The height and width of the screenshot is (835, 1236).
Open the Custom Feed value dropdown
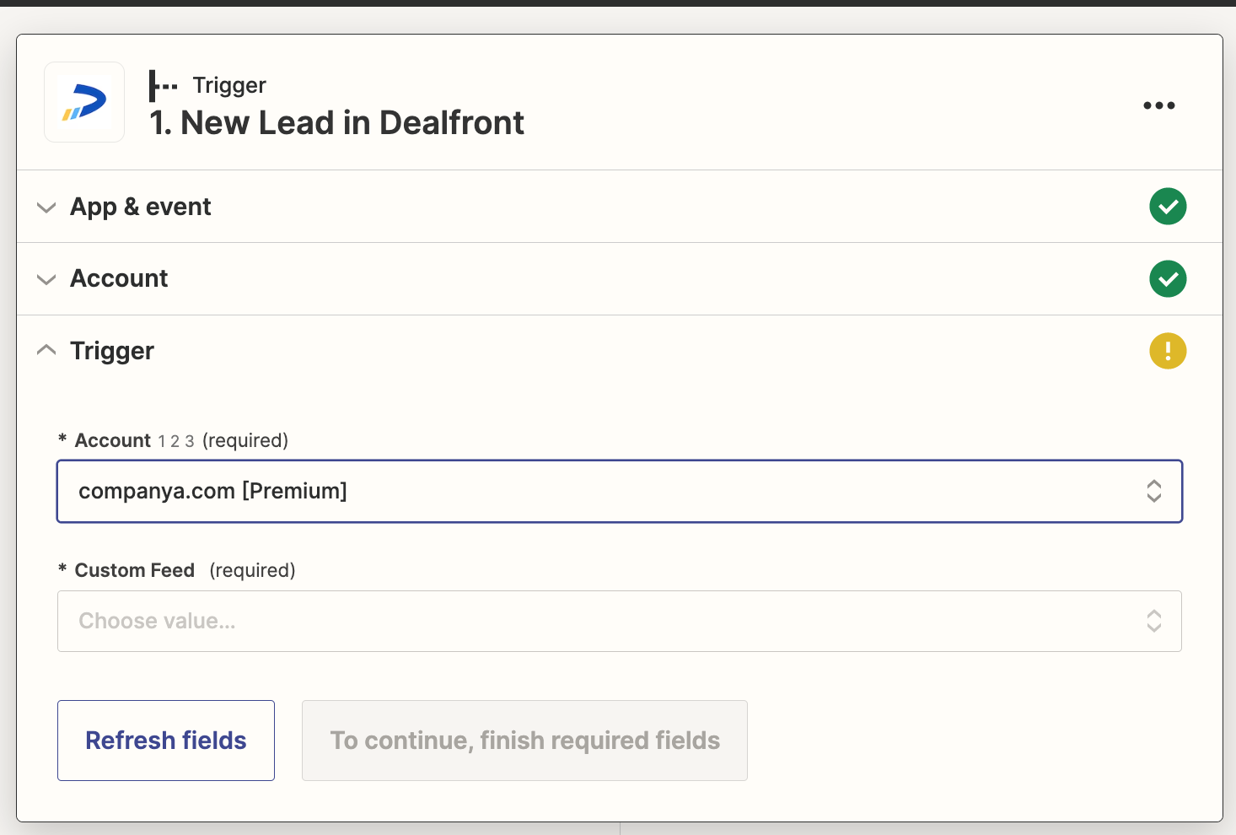click(x=620, y=621)
